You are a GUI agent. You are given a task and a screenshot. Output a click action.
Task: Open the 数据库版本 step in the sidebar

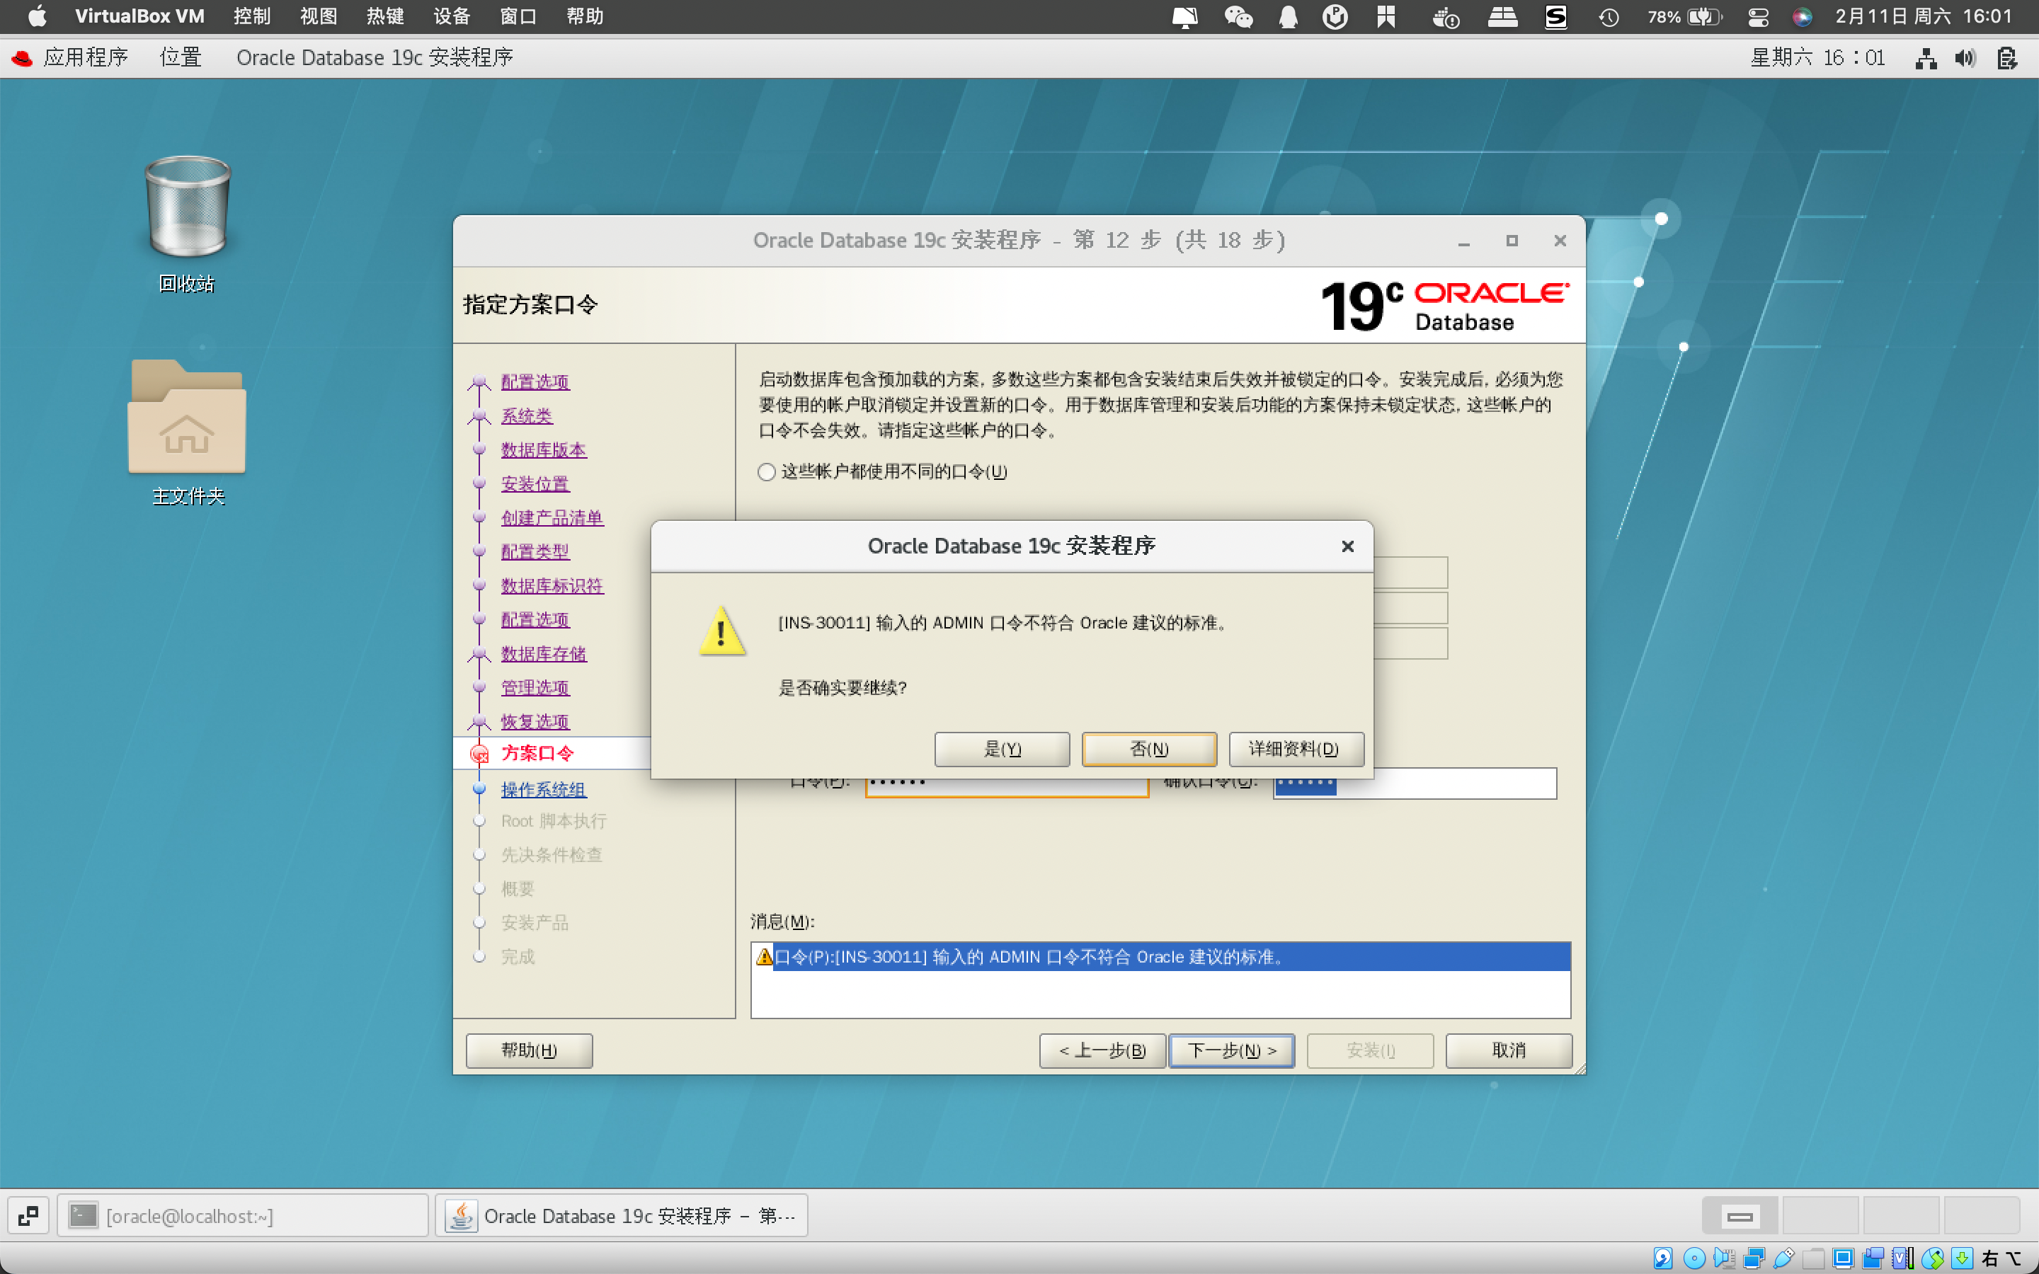544,450
